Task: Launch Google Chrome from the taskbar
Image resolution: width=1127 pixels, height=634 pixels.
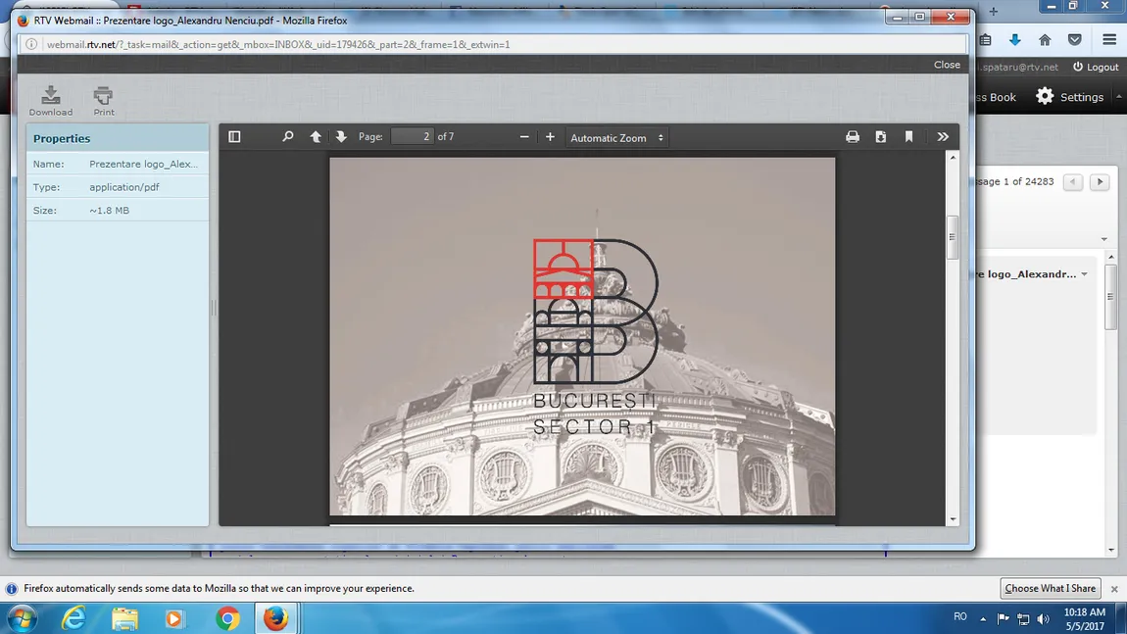Action: (227, 618)
